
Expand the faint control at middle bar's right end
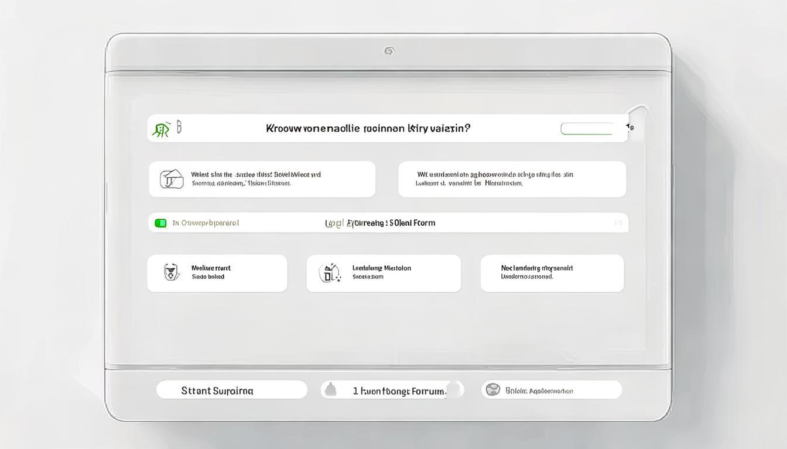tap(618, 223)
